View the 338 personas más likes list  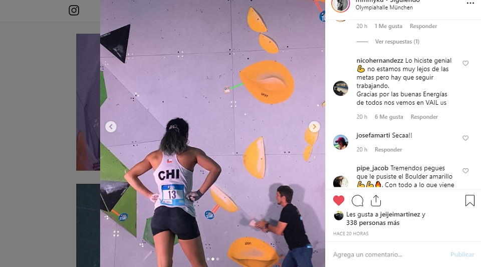pos(373,223)
